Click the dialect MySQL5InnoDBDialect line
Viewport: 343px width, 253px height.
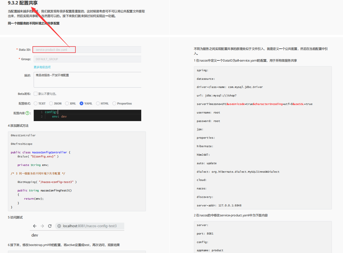(238, 172)
